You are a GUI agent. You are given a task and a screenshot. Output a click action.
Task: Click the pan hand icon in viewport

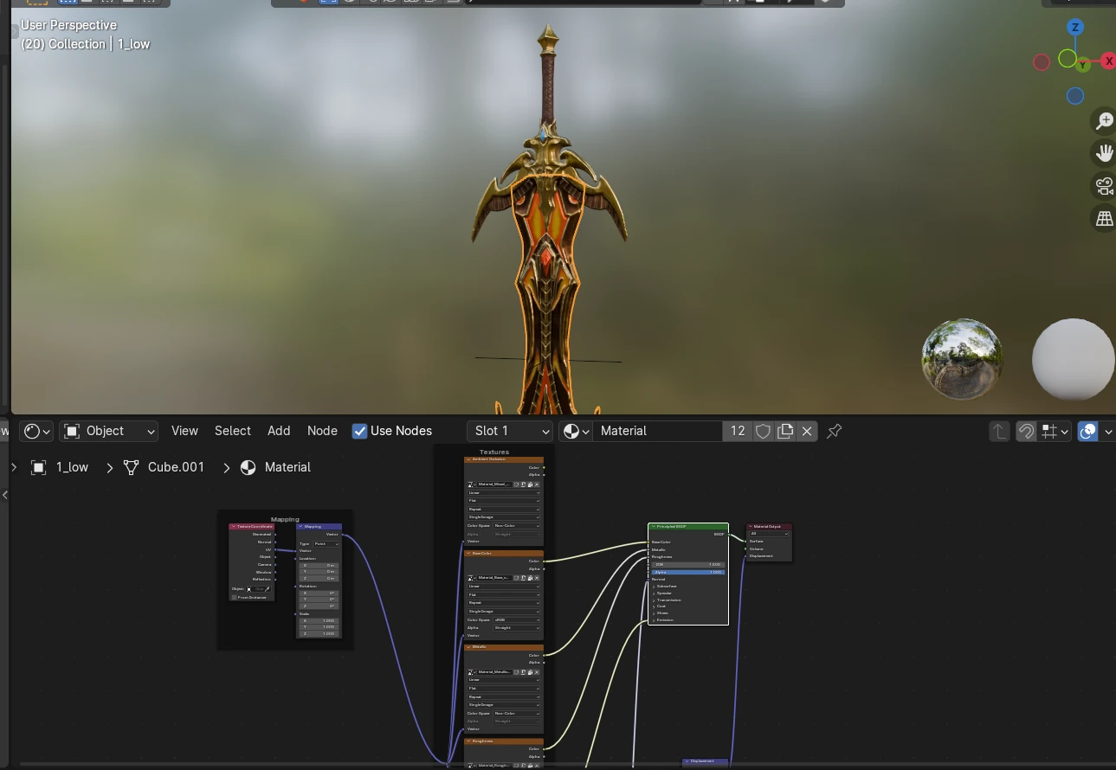coord(1104,154)
